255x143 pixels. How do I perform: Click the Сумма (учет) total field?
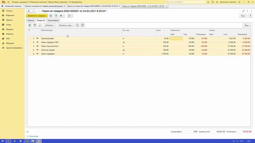coord(218,131)
